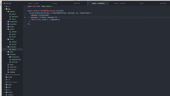Click the typicode.js file icon in adapters
Viewport: 170px width, 96px height.
[10, 17]
